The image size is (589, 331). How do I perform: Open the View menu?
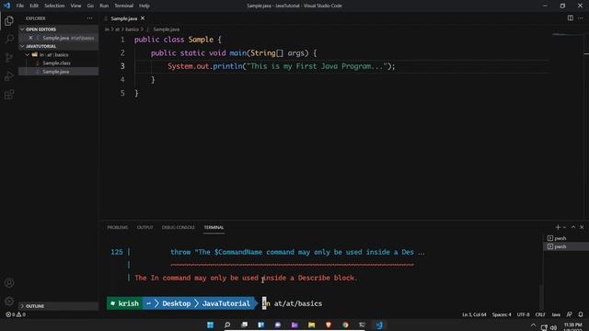pyautogui.click(x=75, y=6)
